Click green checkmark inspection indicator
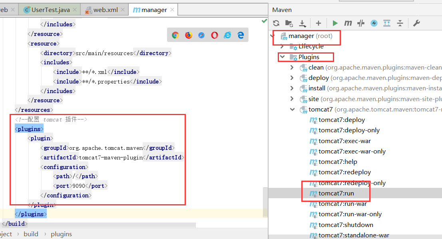Screen dimensions: 442x239 264,21
